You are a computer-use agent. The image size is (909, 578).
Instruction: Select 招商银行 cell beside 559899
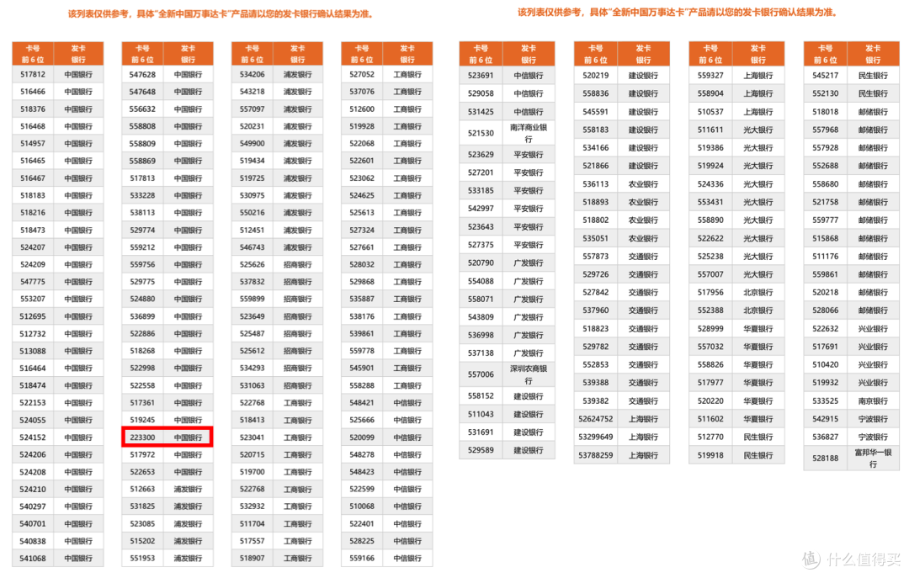tap(297, 299)
